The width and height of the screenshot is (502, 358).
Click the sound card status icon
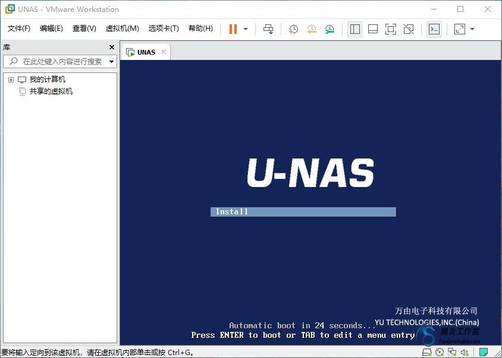click(464, 353)
